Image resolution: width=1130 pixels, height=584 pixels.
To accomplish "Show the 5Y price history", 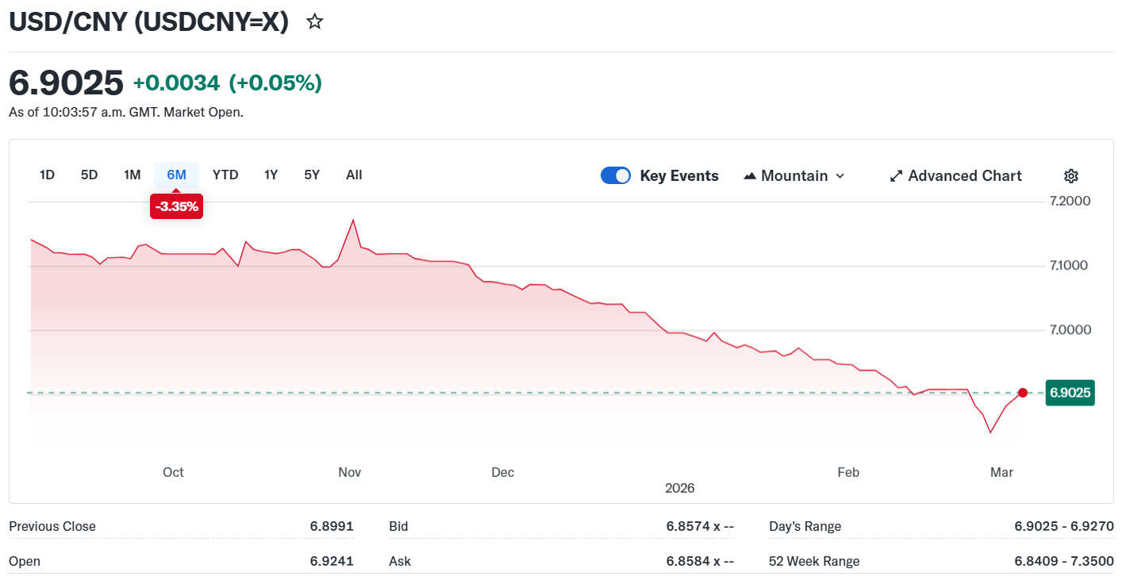I will [312, 175].
